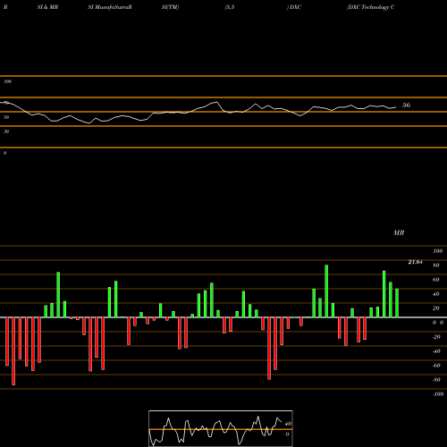Click the '-80' label on the MR axis
This screenshot has width=447, height=447.
pos(436,380)
